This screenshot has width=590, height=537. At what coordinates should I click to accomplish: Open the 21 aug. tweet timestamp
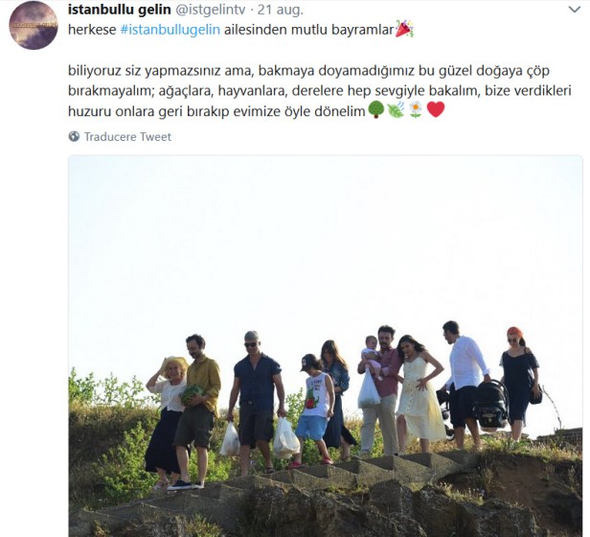[281, 10]
